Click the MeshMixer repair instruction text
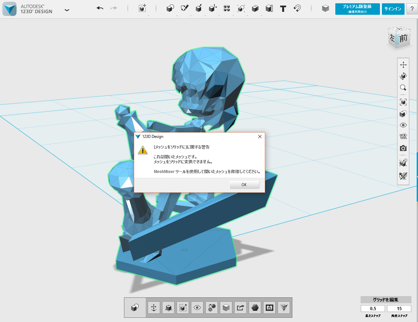 (x=207, y=171)
